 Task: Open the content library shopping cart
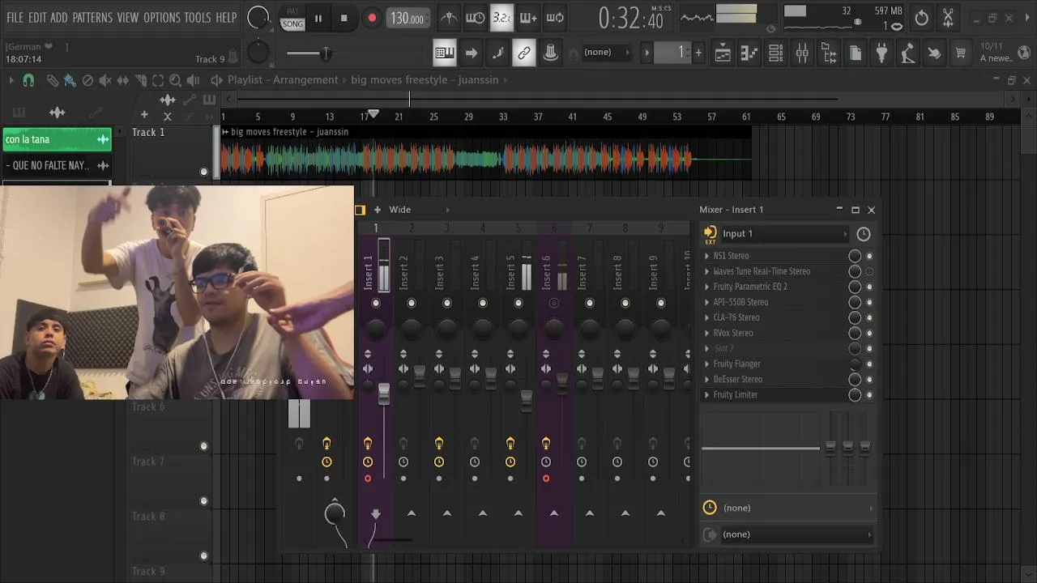click(x=961, y=53)
